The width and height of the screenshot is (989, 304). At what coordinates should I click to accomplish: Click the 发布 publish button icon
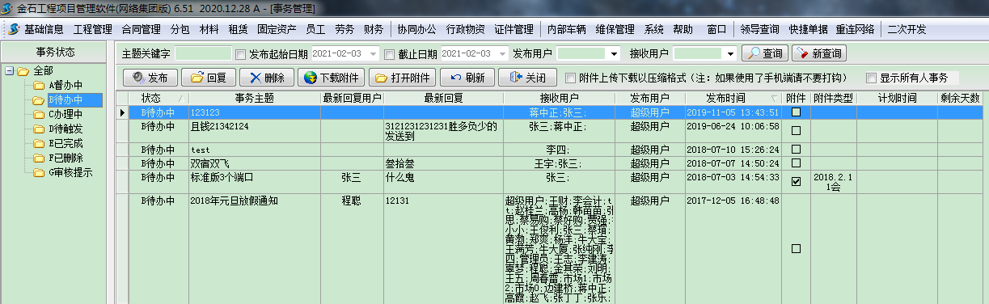point(150,78)
